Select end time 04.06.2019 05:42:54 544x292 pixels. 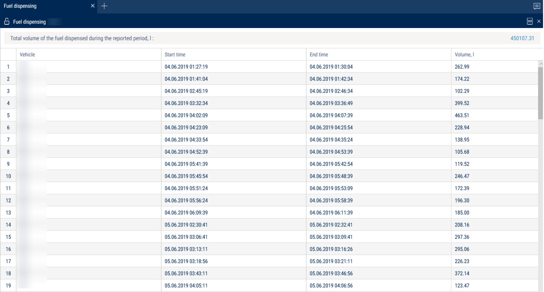331,164
